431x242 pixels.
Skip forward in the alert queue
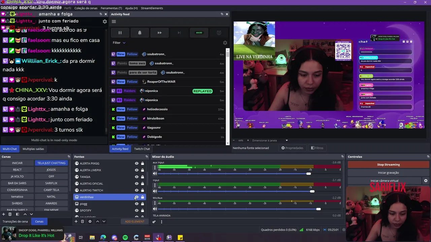[160, 33]
